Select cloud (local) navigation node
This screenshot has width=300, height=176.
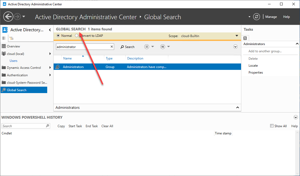(x=15, y=54)
